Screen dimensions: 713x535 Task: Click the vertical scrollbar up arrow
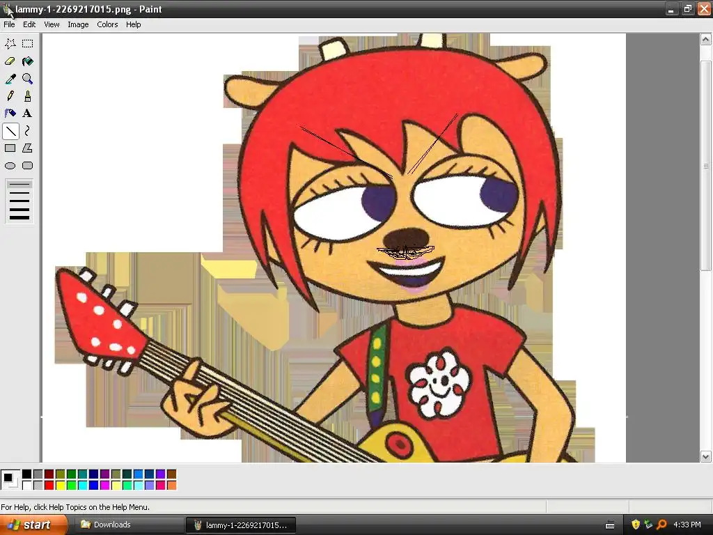coord(706,39)
